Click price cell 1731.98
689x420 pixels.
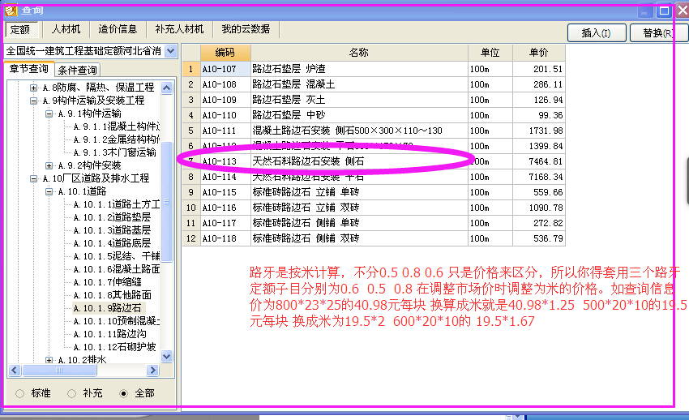539,131
